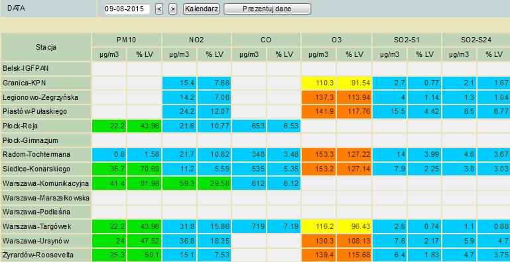Click the SO2-S24 value 5.9 for Ursynów
The image size is (510, 262).
click(x=459, y=241)
